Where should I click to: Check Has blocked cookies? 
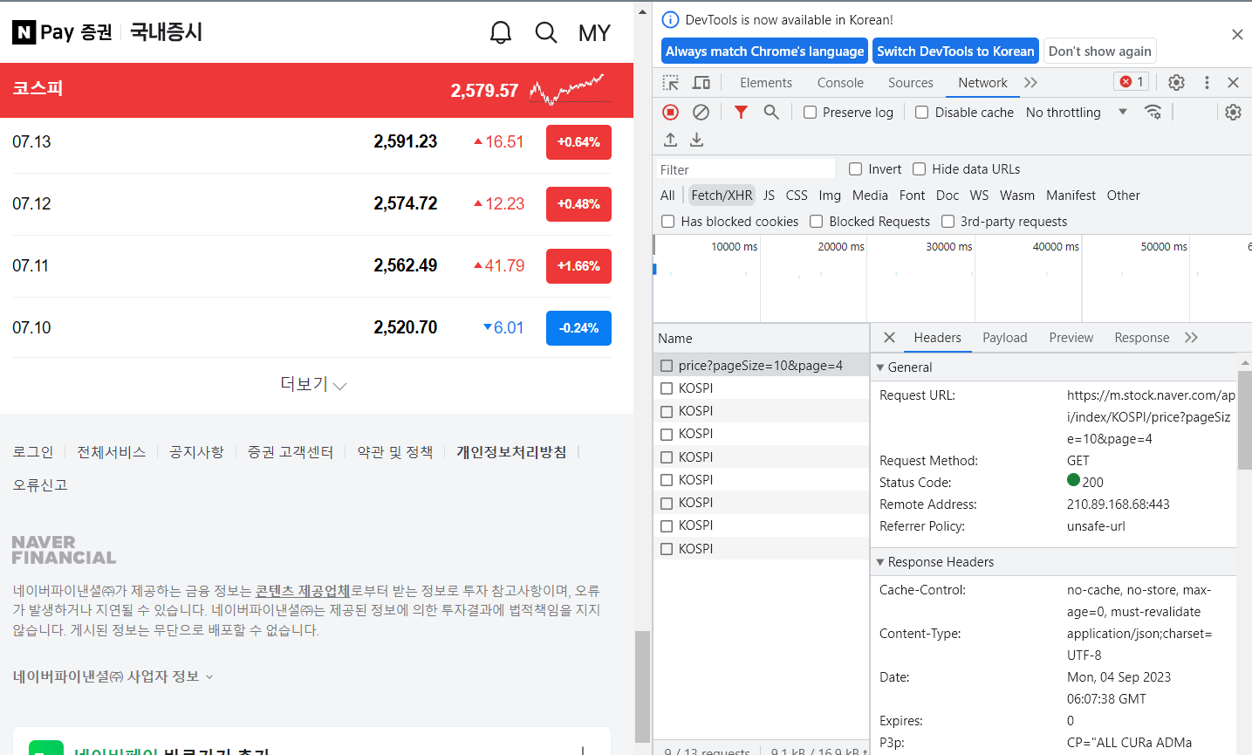tap(668, 222)
